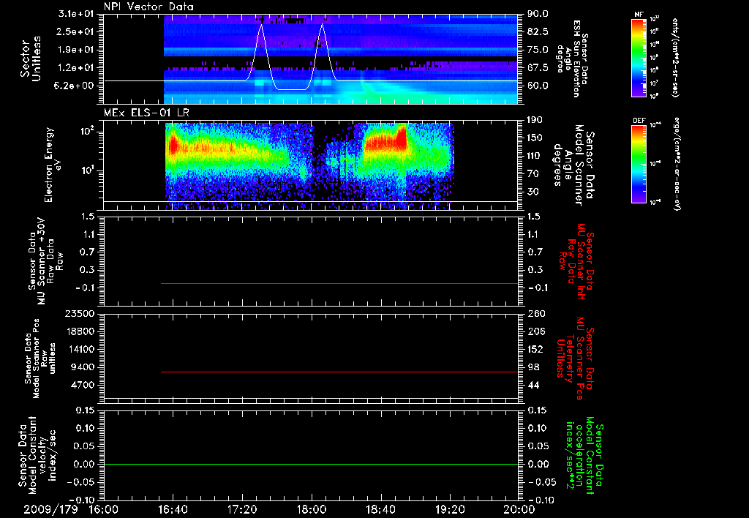Click the '18:00' time tick label

[312, 509]
